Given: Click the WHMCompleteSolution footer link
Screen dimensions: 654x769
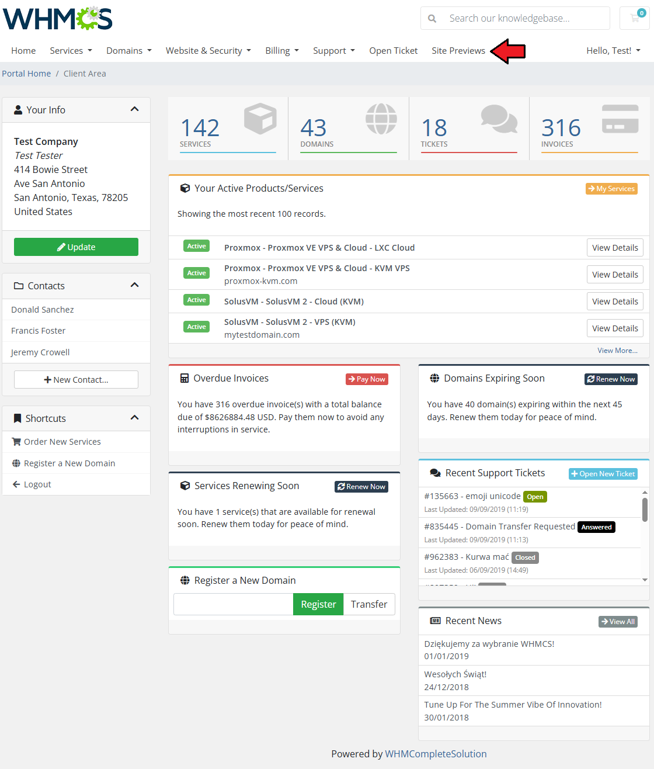Looking at the screenshot, I should click(x=436, y=754).
